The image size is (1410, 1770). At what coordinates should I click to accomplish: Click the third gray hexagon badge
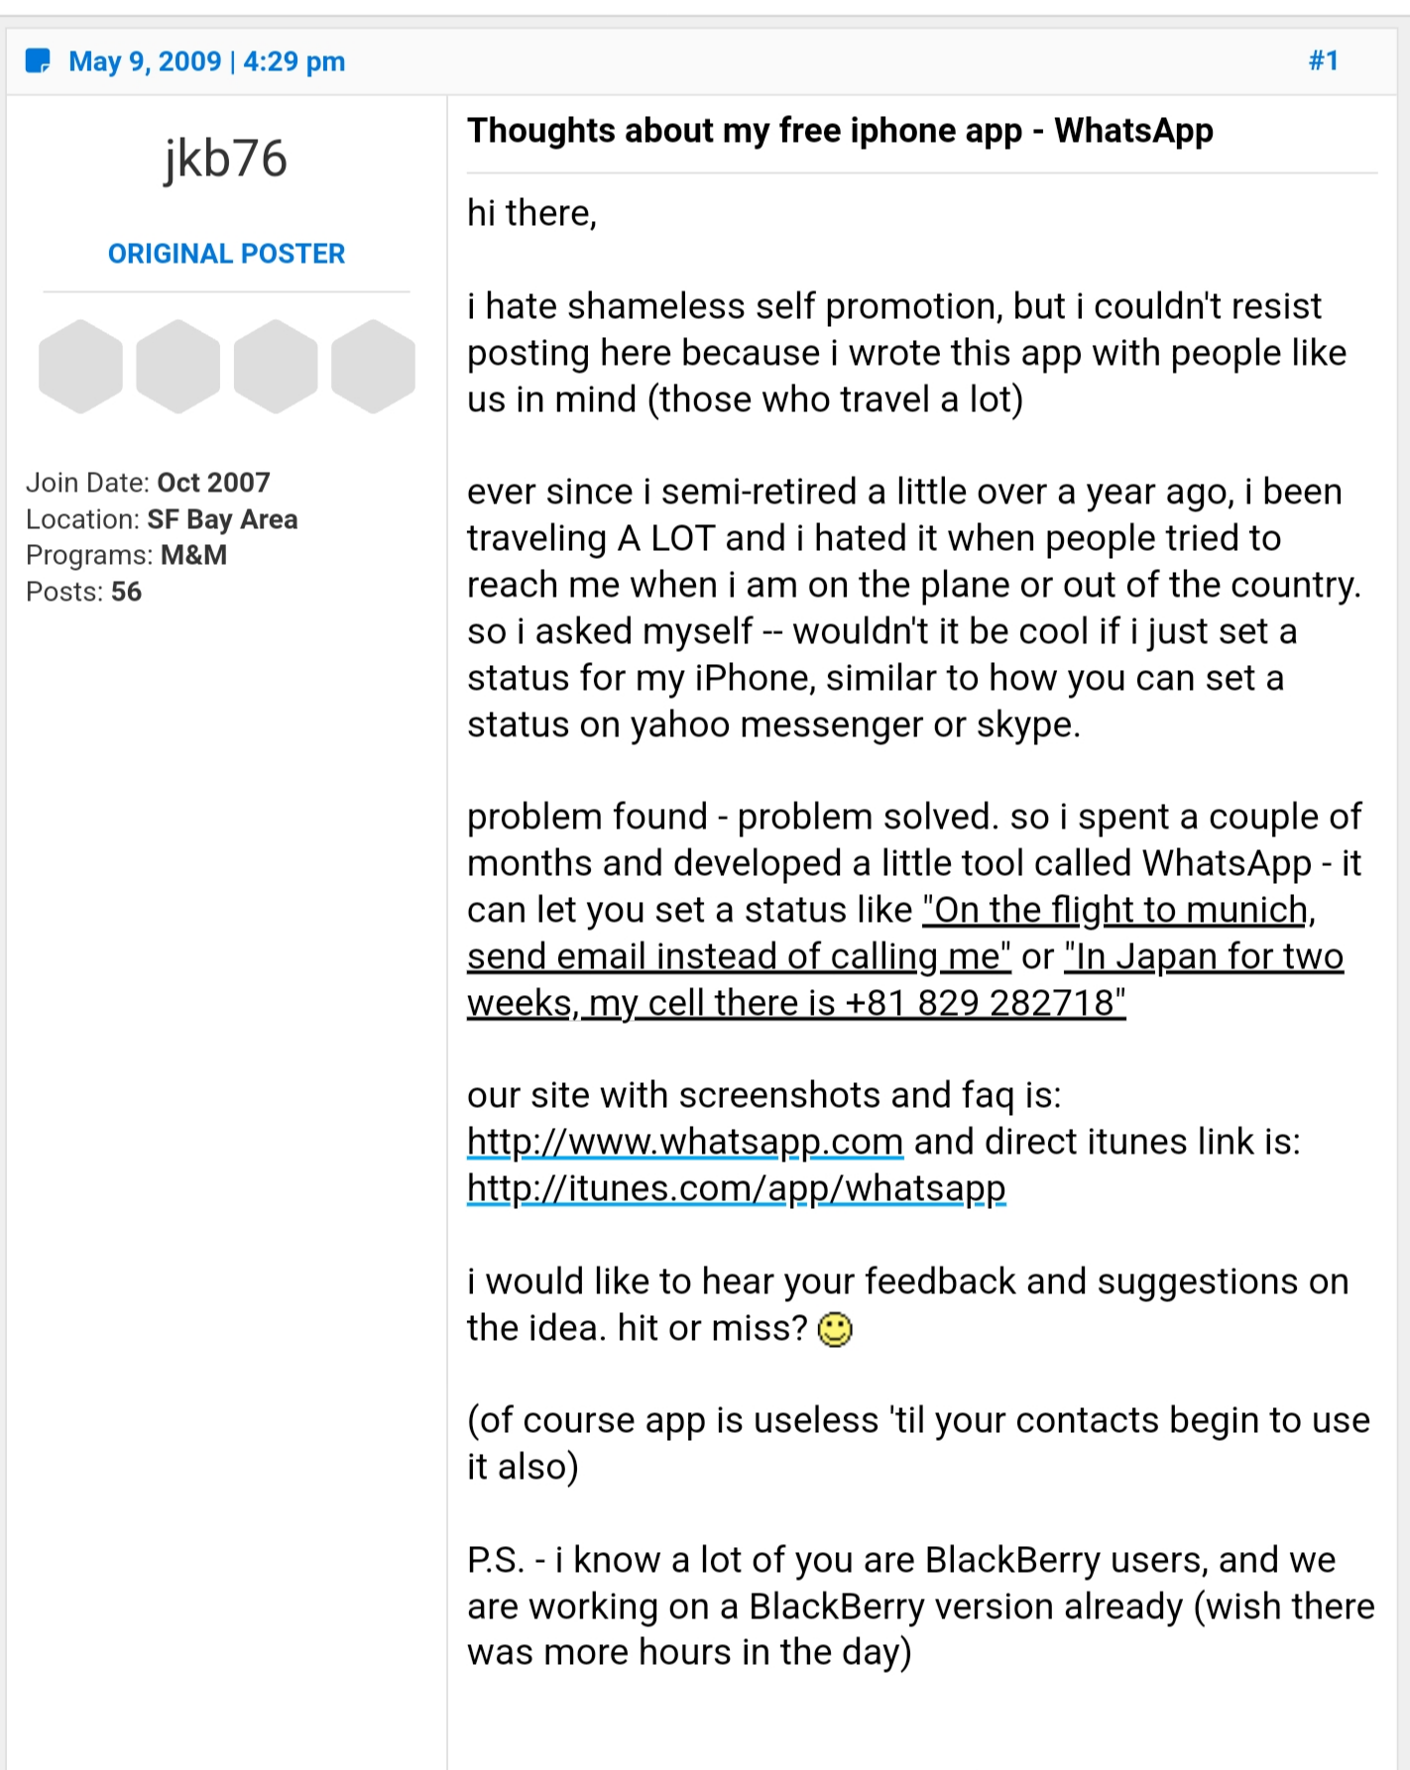coord(276,366)
